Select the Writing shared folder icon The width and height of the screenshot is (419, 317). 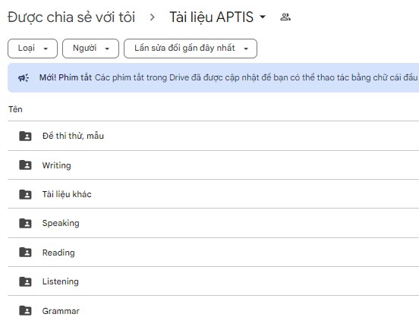[x=25, y=165]
